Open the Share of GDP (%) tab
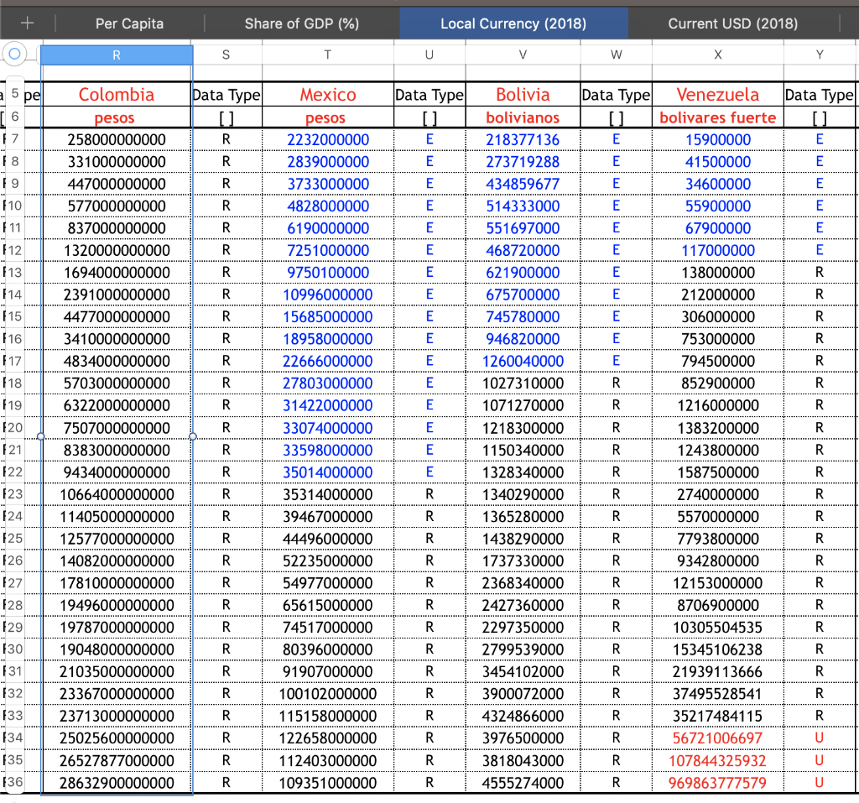The image size is (859, 803). (x=302, y=23)
